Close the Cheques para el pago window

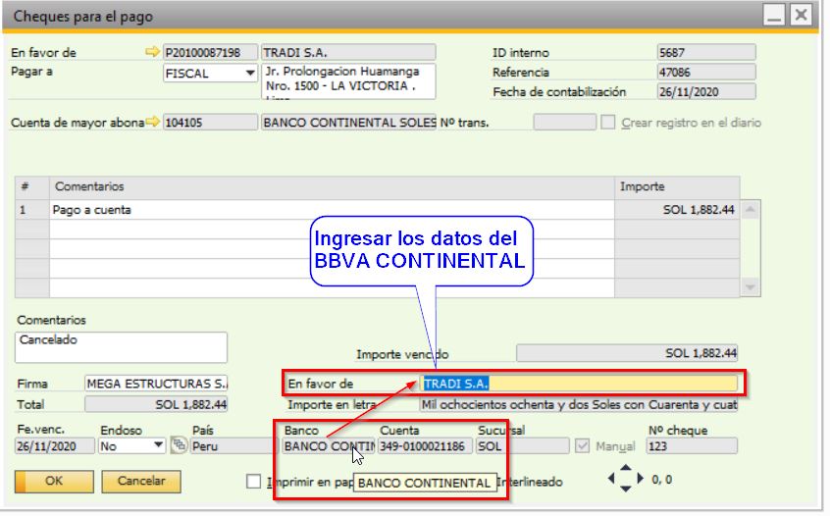pos(801,15)
